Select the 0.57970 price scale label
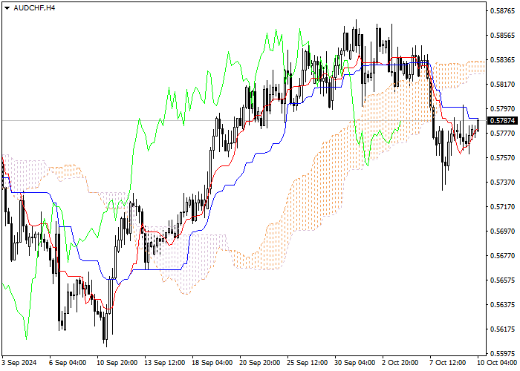The image size is (520, 371). point(502,108)
